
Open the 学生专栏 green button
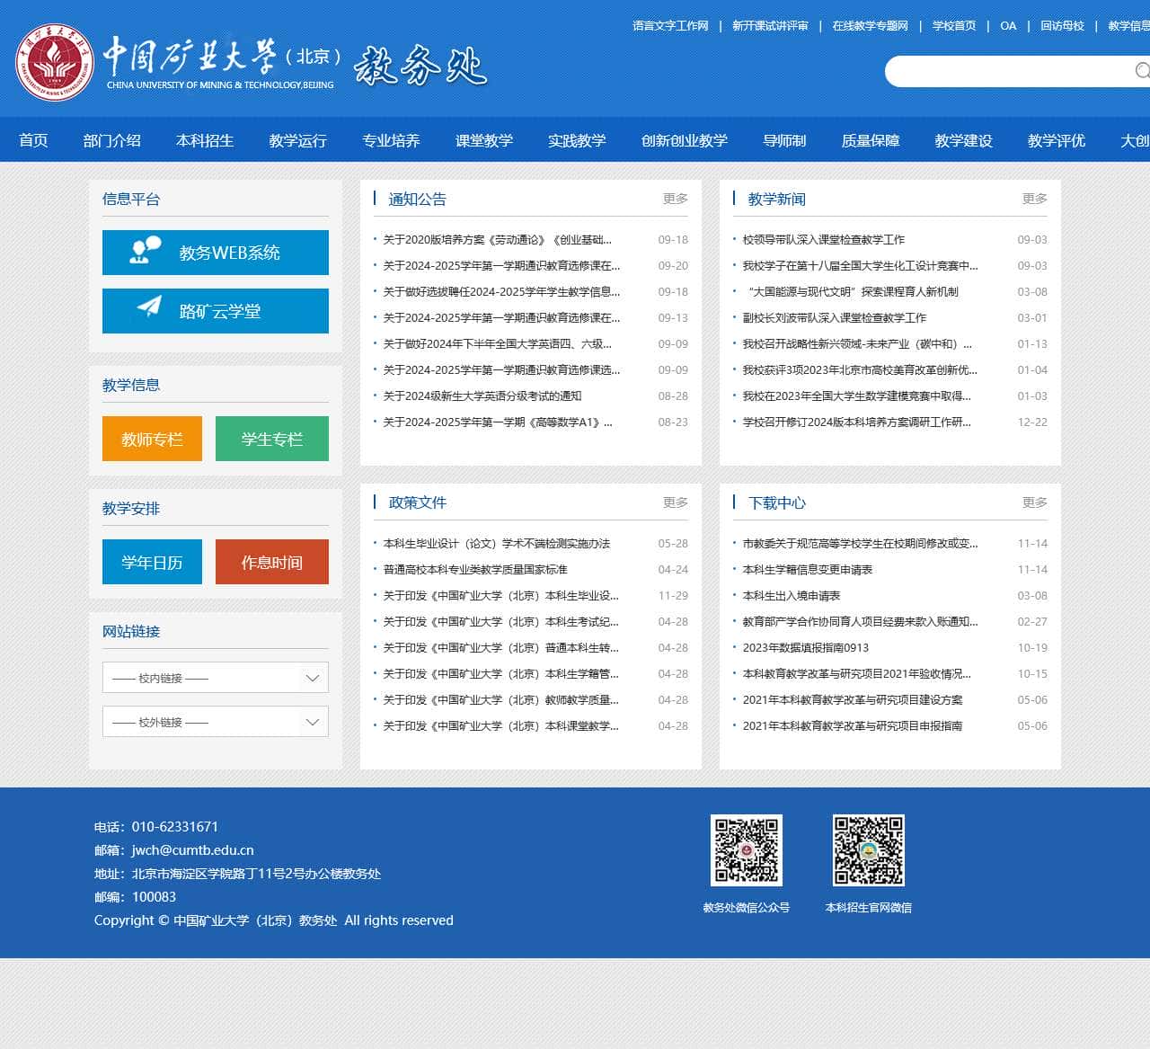[x=272, y=439]
